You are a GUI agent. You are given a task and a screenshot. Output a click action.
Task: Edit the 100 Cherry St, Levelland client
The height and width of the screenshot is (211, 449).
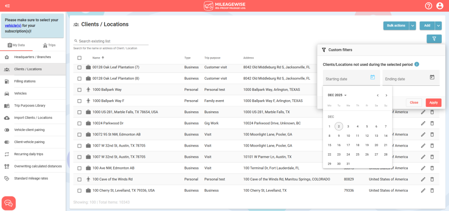point(423,190)
